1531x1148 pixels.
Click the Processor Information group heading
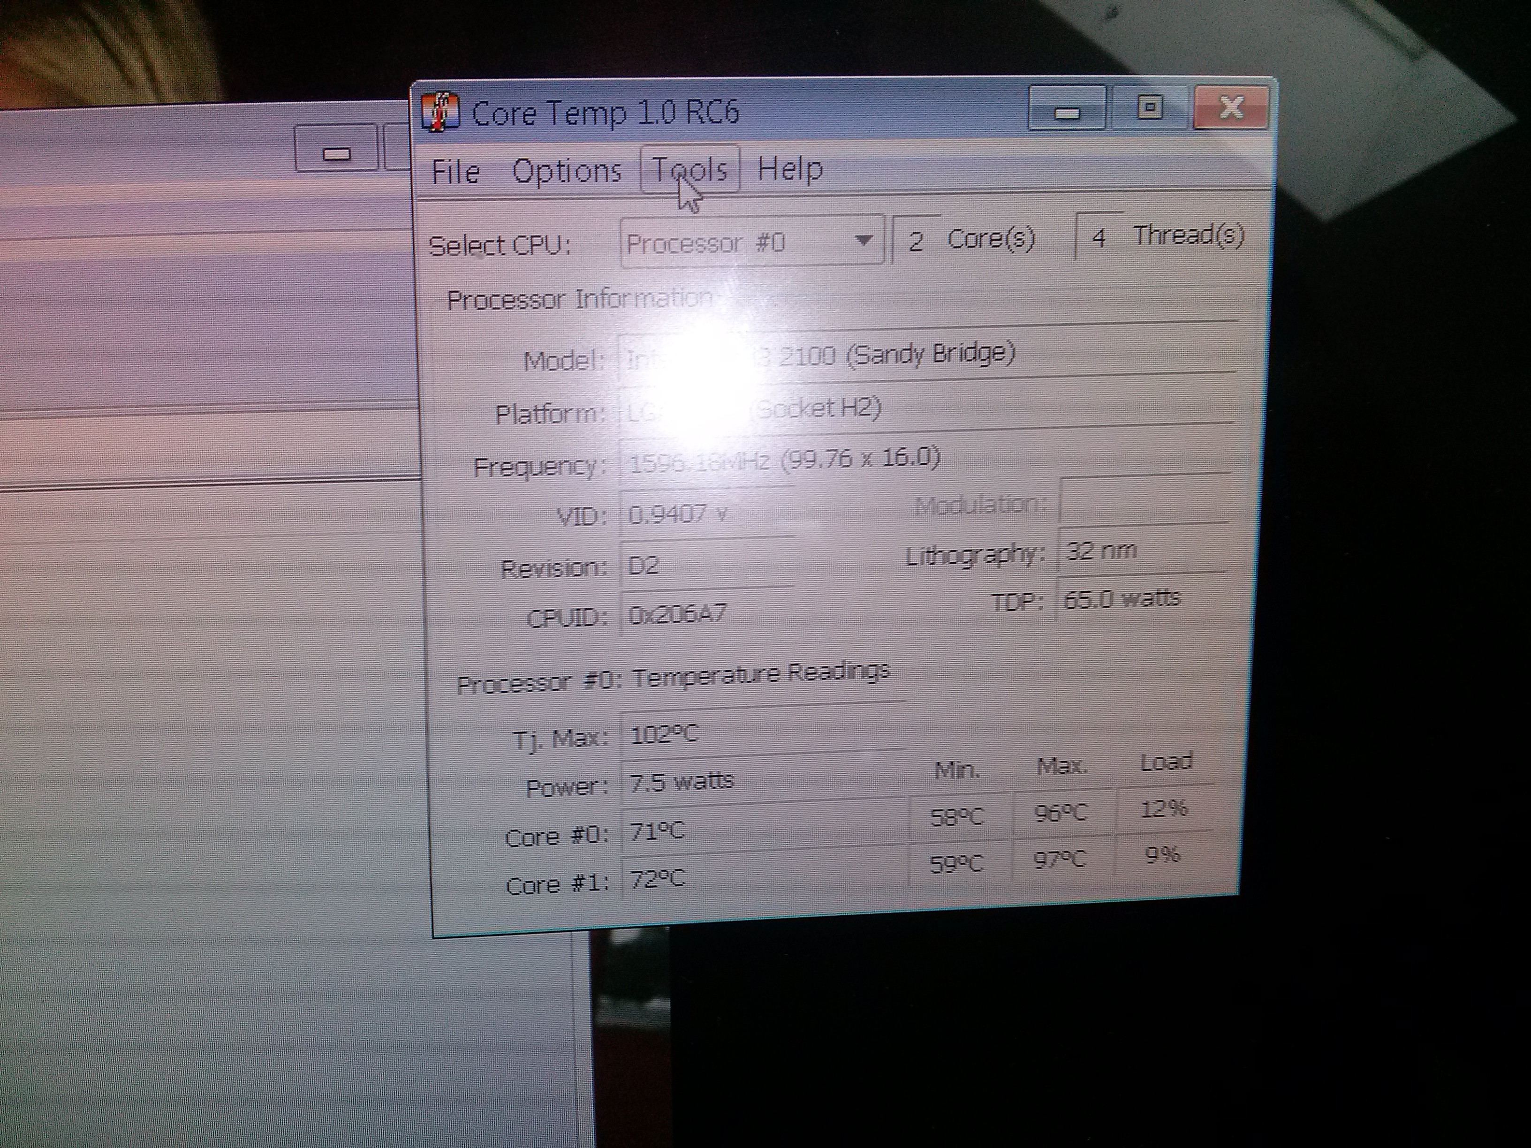coord(580,300)
